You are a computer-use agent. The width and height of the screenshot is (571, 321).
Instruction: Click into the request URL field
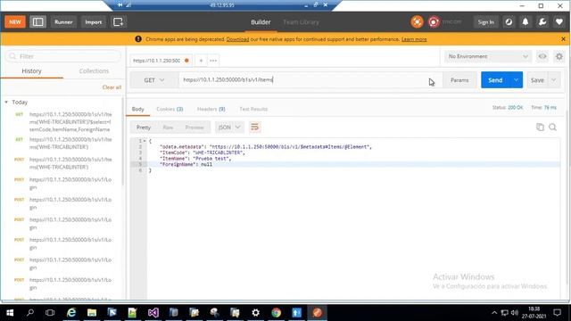[310, 80]
